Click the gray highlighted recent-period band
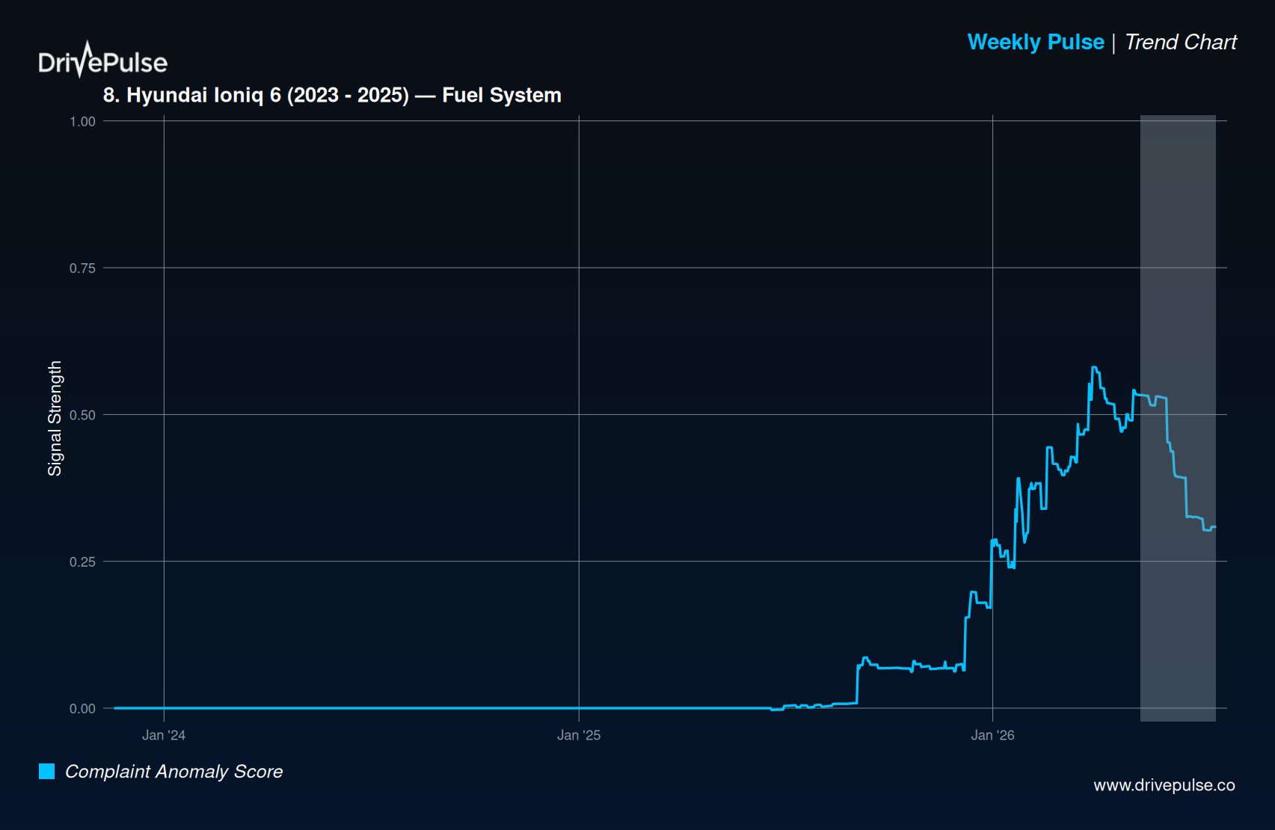 pyautogui.click(x=1178, y=418)
